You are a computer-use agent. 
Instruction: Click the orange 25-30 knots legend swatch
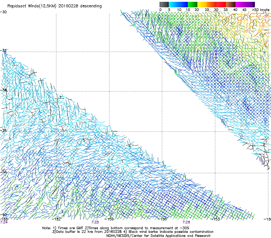212,4
